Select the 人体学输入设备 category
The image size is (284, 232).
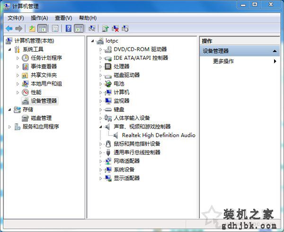(x=132, y=118)
